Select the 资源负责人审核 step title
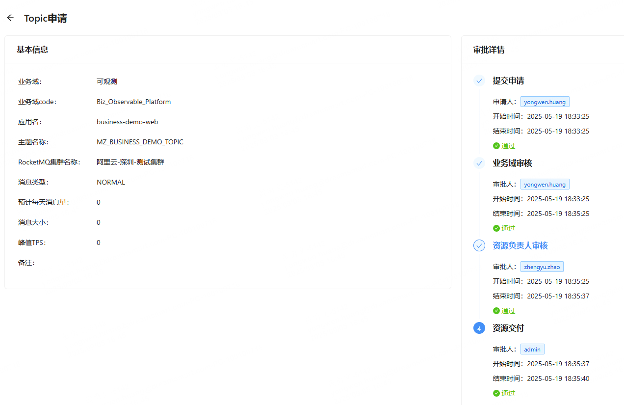This screenshot has height=405, width=624. [520, 246]
